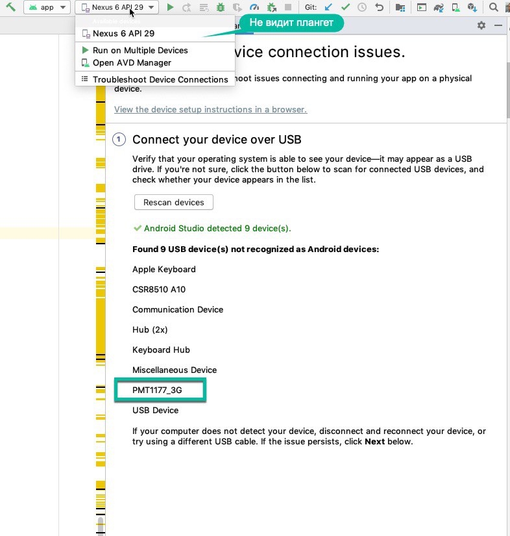Viewport: 510px width, 536px height.
Task: Click the editor scrollbar thumb near bottom
Action: click(x=101, y=526)
